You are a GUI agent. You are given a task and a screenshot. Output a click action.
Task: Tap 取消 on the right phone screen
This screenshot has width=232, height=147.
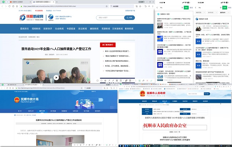coord(230,7)
